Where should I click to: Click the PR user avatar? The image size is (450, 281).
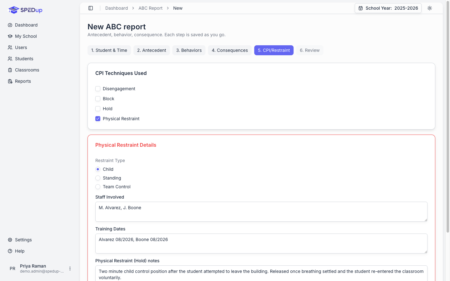pos(12,269)
